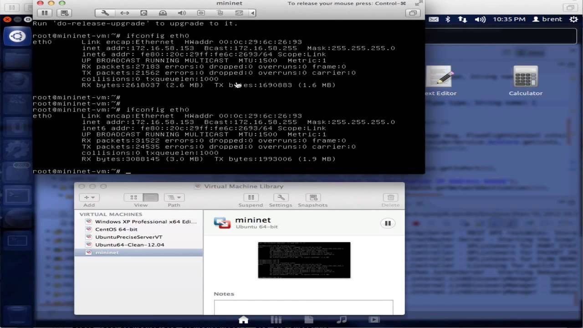Select the Home lens at bottom
This screenshot has height=328, width=583.
click(244, 320)
